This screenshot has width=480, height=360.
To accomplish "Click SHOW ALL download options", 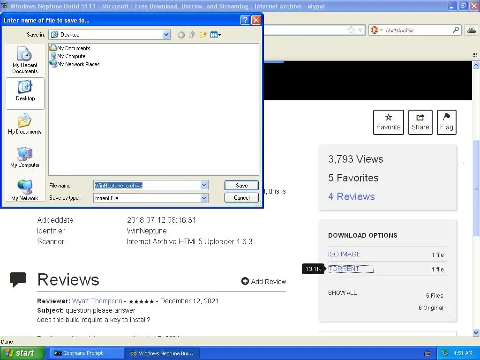I will [x=342, y=292].
